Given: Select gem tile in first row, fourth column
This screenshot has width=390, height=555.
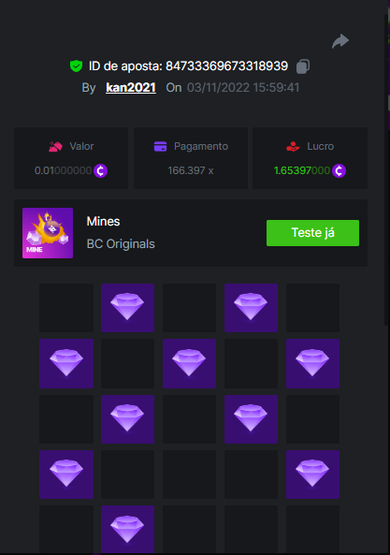Looking at the screenshot, I should click(251, 308).
